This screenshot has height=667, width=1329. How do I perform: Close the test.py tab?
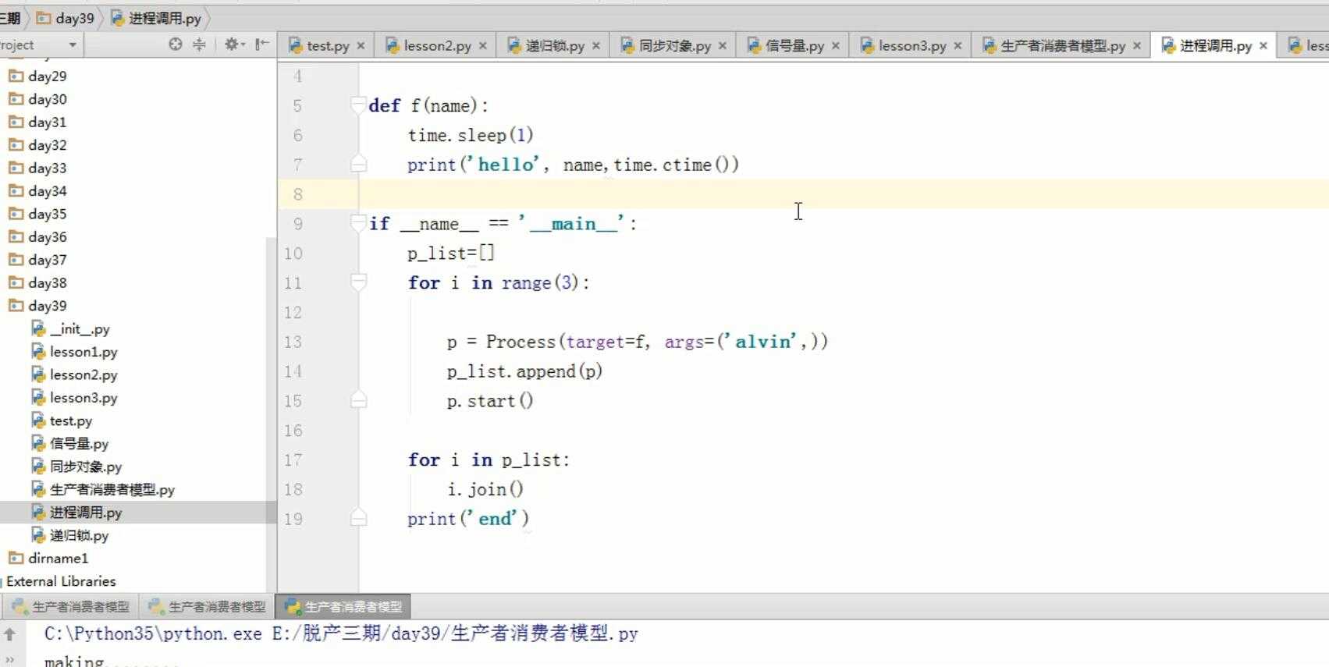[361, 46]
